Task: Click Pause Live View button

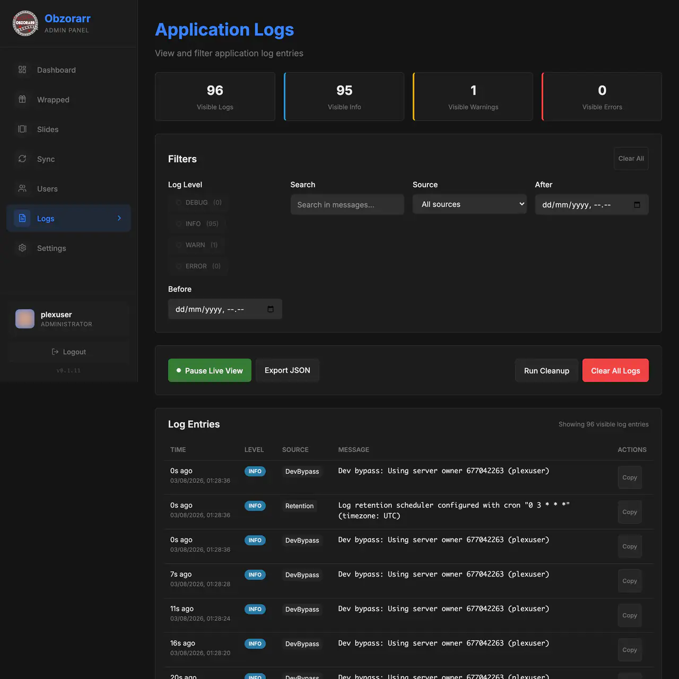Action: click(x=210, y=370)
